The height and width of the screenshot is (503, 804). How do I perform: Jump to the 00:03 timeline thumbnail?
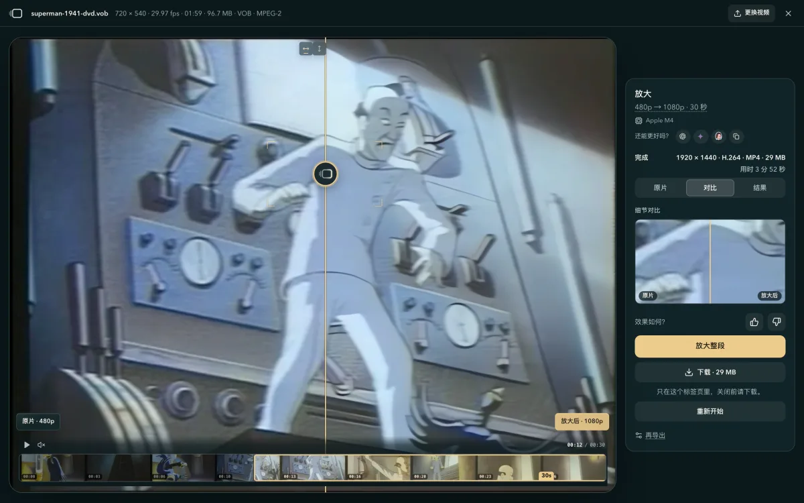[119, 467]
